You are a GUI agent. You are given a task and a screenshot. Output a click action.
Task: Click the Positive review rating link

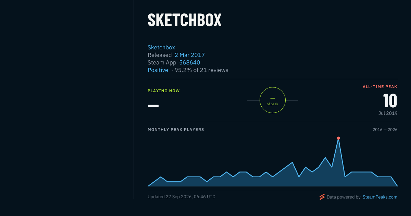pyautogui.click(x=158, y=70)
